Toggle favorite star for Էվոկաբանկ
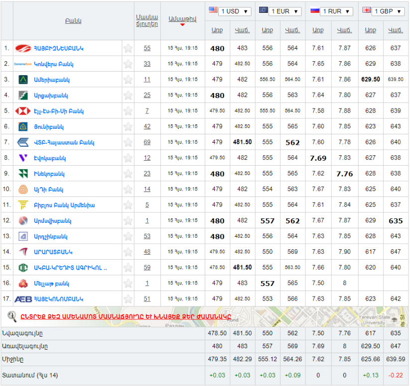 coord(128,158)
